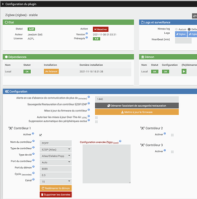The width and height of the screenshot is (197, 199).
Task: Open the second Zigbee log button
Action: (192, 34)
